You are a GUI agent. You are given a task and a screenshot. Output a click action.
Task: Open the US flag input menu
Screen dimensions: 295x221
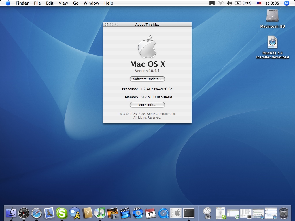[259, 3]
